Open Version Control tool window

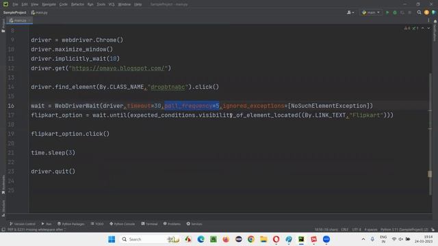click(x=23, y=223)
